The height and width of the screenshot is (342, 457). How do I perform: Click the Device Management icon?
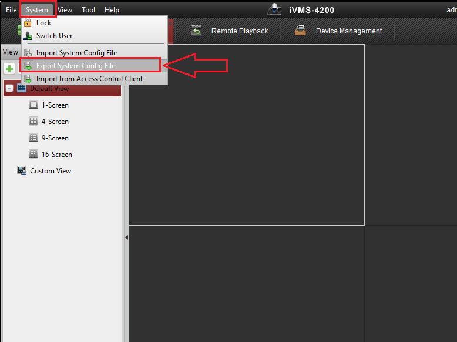coord(300,31)
